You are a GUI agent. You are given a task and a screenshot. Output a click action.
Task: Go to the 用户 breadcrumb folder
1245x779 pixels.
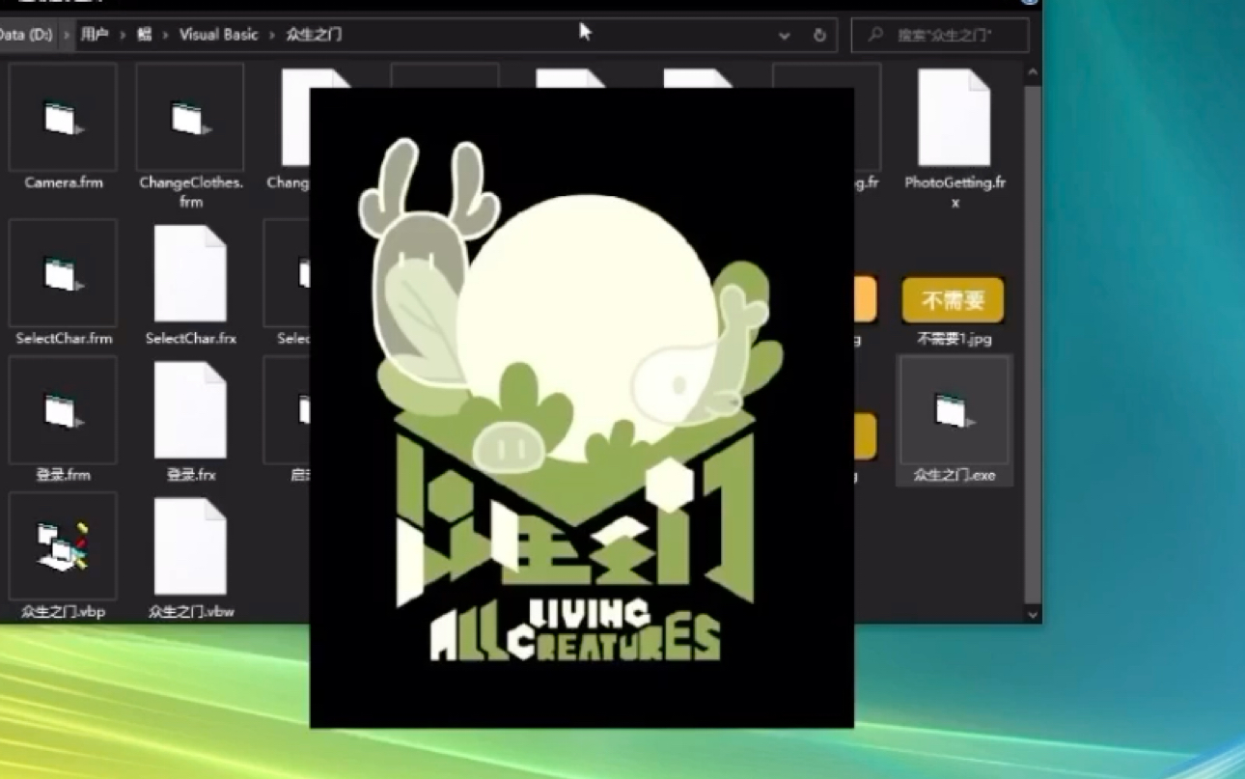click(x=95, y=35)
